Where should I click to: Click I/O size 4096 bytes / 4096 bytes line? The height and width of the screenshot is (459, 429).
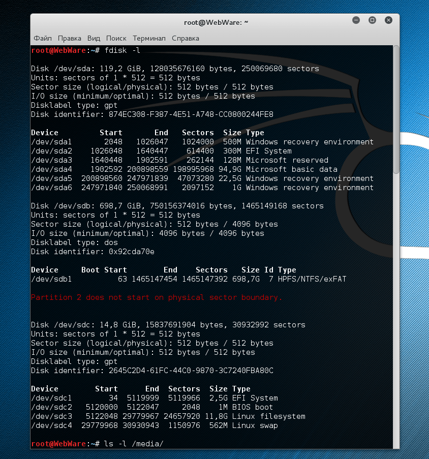147,234
